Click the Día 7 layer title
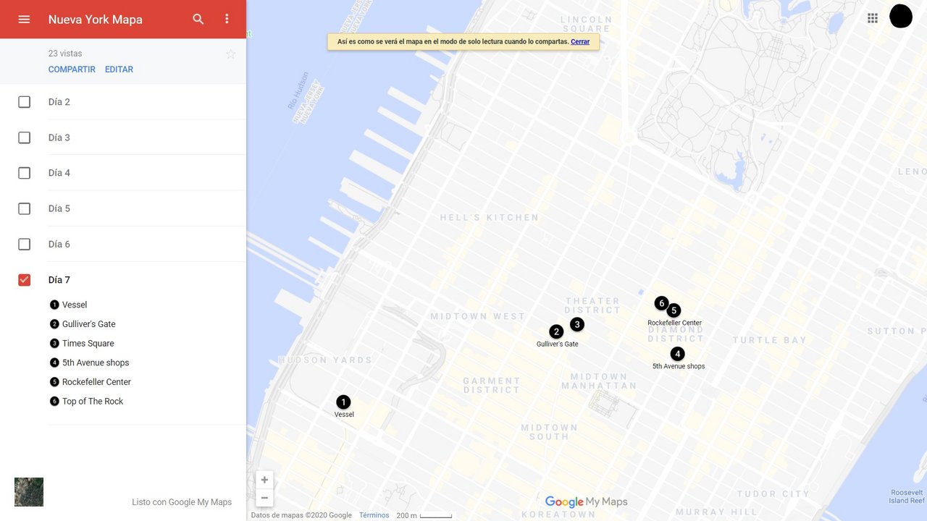 (59, 280)
